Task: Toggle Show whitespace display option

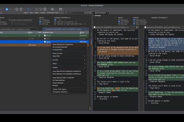Action: tap(134, 22)
